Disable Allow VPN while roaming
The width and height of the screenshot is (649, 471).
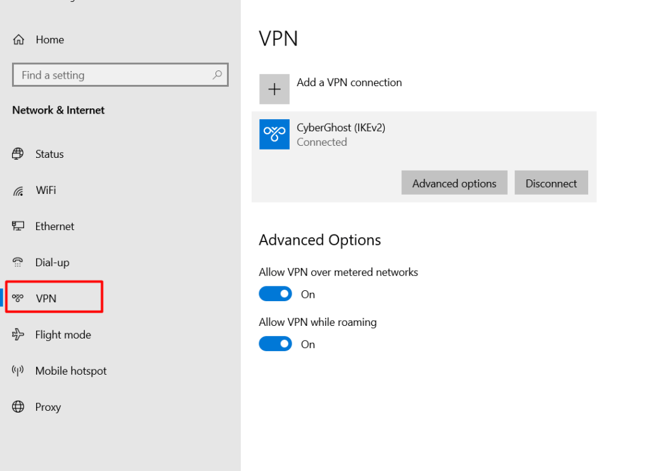click(275, 344)
